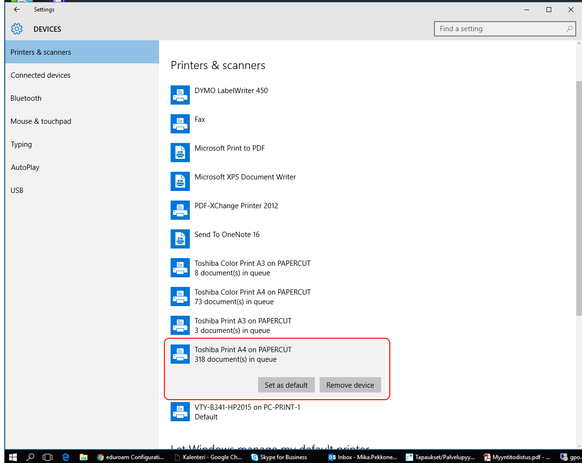Select Microsoft XPS Document Writer text
The image size is (582, 463).
click(245, 177)
